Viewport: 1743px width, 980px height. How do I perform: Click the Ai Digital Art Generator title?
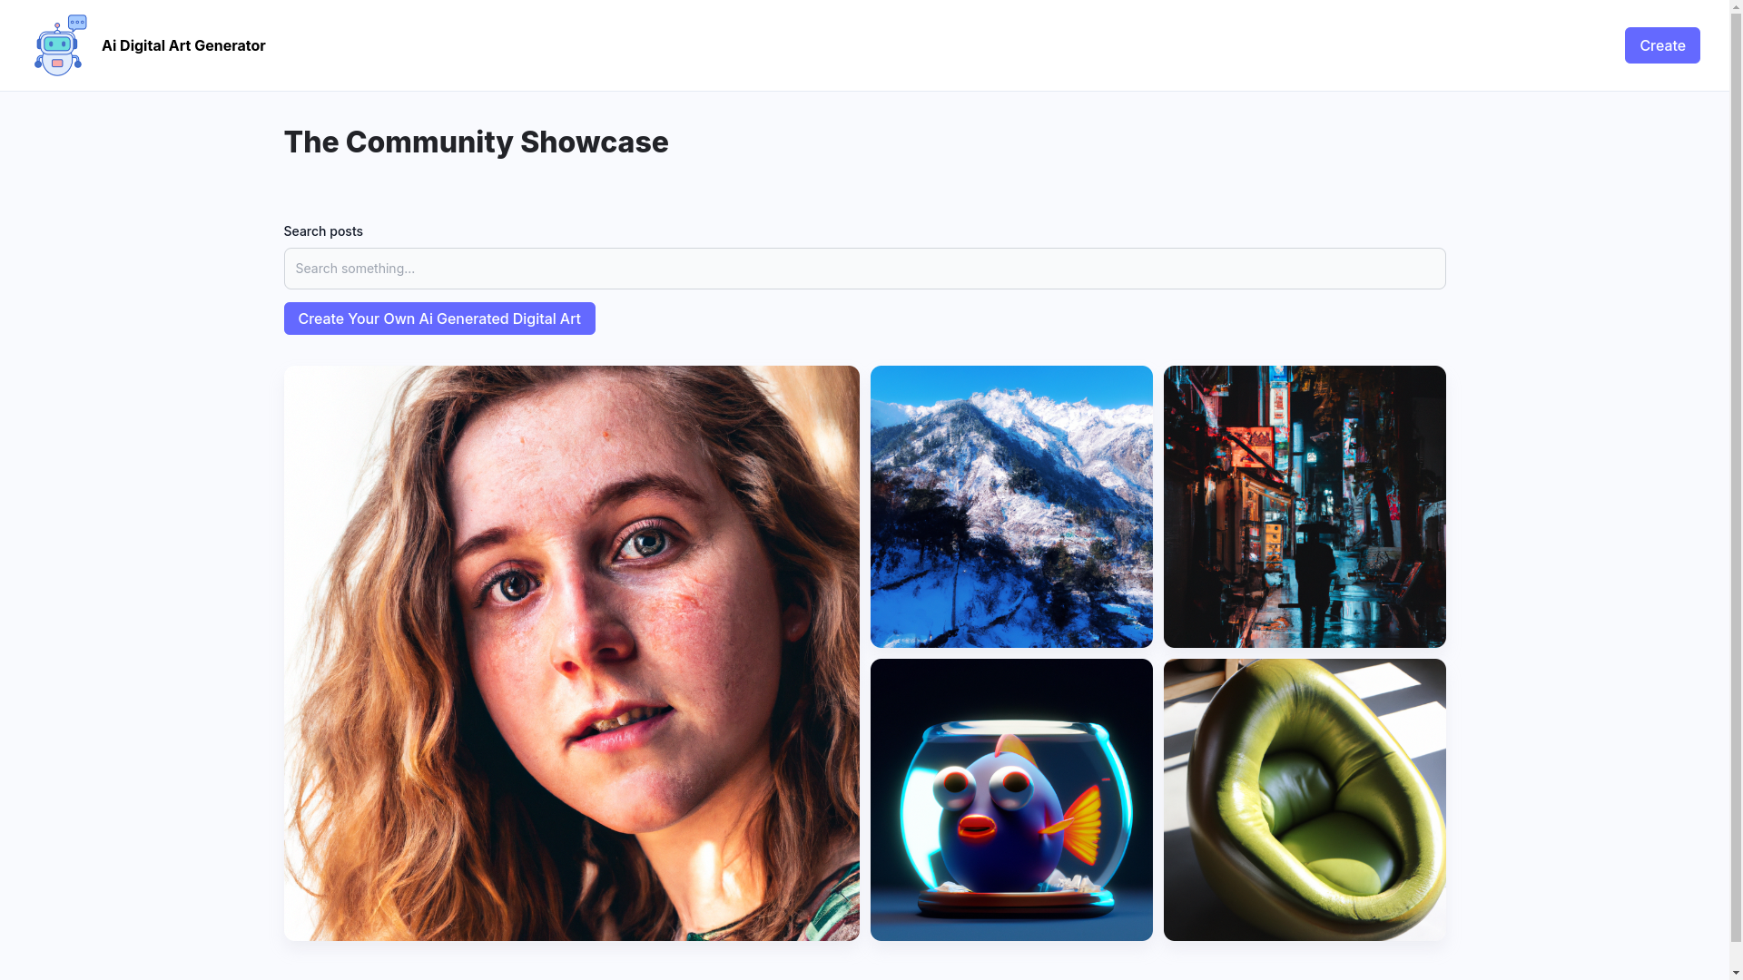click(183, 45)
